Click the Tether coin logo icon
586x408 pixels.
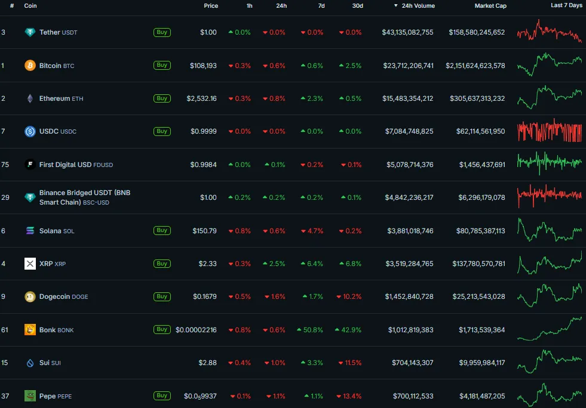click(x=30, y=32)
